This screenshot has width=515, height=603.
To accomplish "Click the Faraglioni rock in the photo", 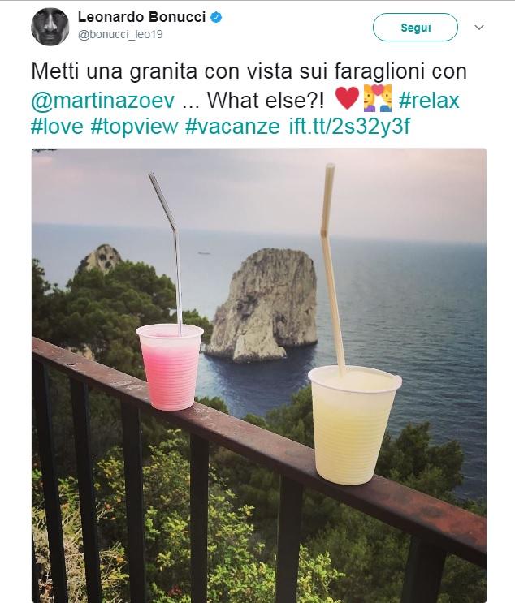I will (x=262, y=304).
